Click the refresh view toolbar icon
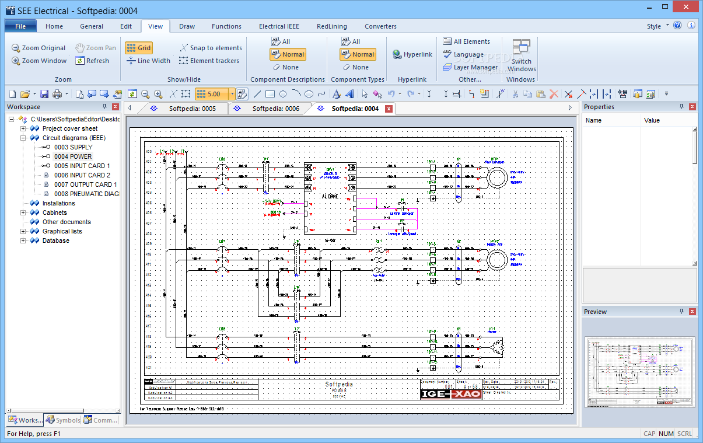The width and height of the screenshot is (703, 443). pos(132,94)
